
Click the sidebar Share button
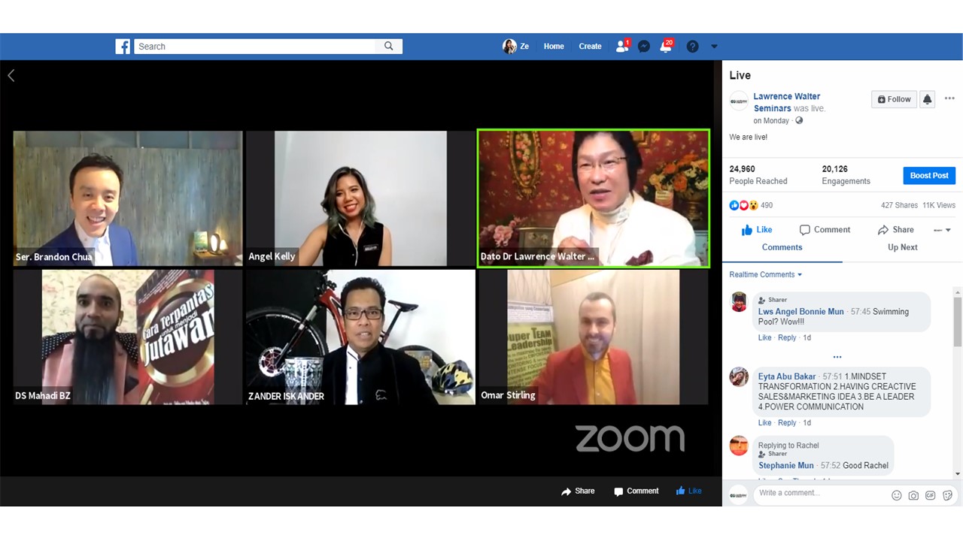(x=895, y=230)
